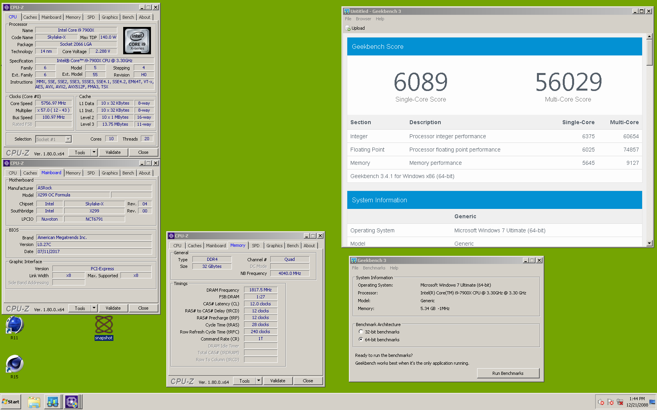Click the Multi-Core Score 56029
657x410 pixels.
click(569, 82)
